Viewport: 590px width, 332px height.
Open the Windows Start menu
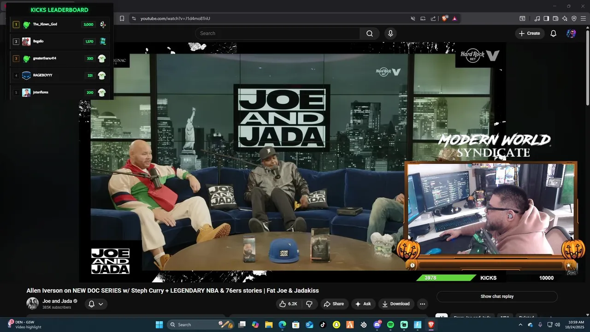(x=159, y=325)
